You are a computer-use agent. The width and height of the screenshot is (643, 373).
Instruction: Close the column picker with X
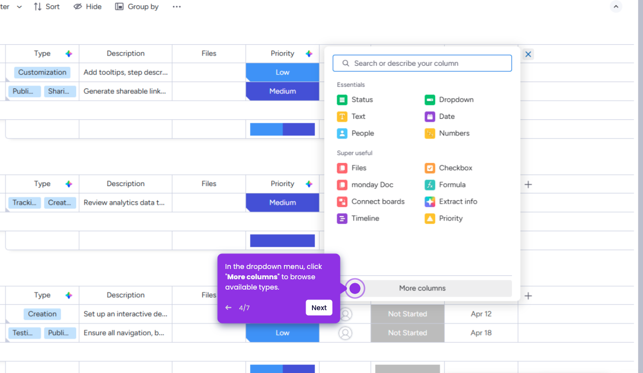528,54
